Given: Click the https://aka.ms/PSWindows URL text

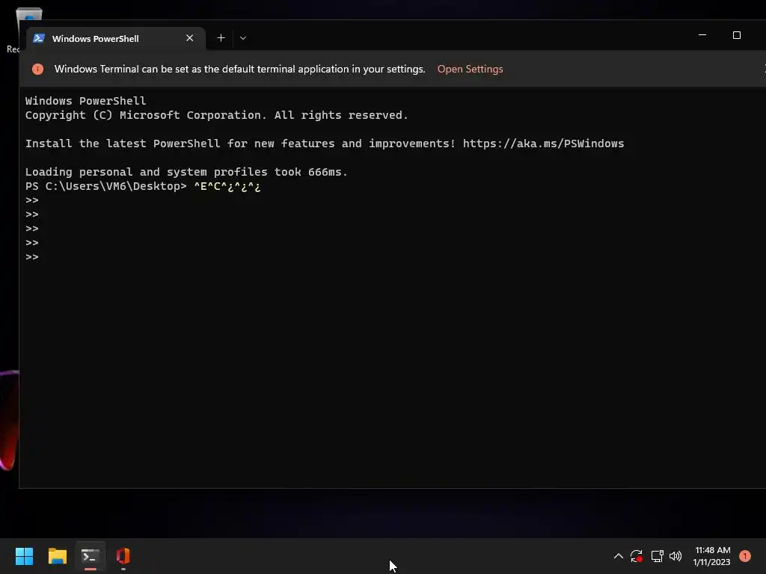Looking at the screenshot, I should click(x=543, y=143).
